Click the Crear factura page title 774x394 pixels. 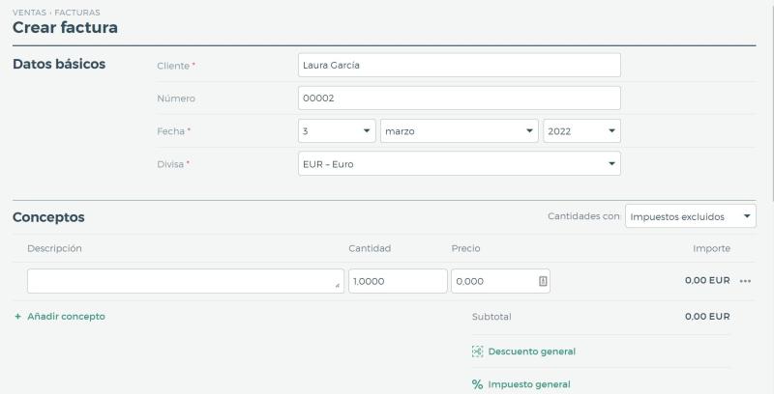pos(65,27)
